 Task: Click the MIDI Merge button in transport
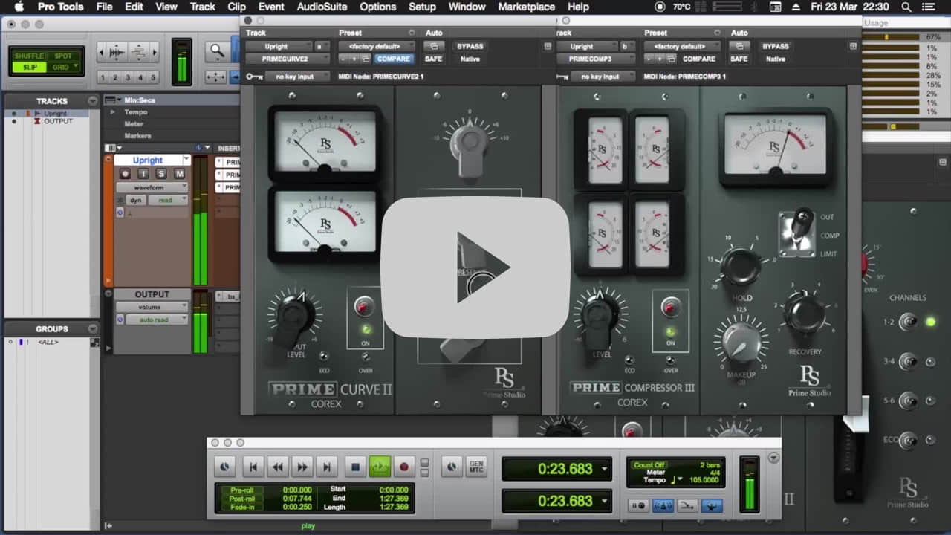point(687,505)
